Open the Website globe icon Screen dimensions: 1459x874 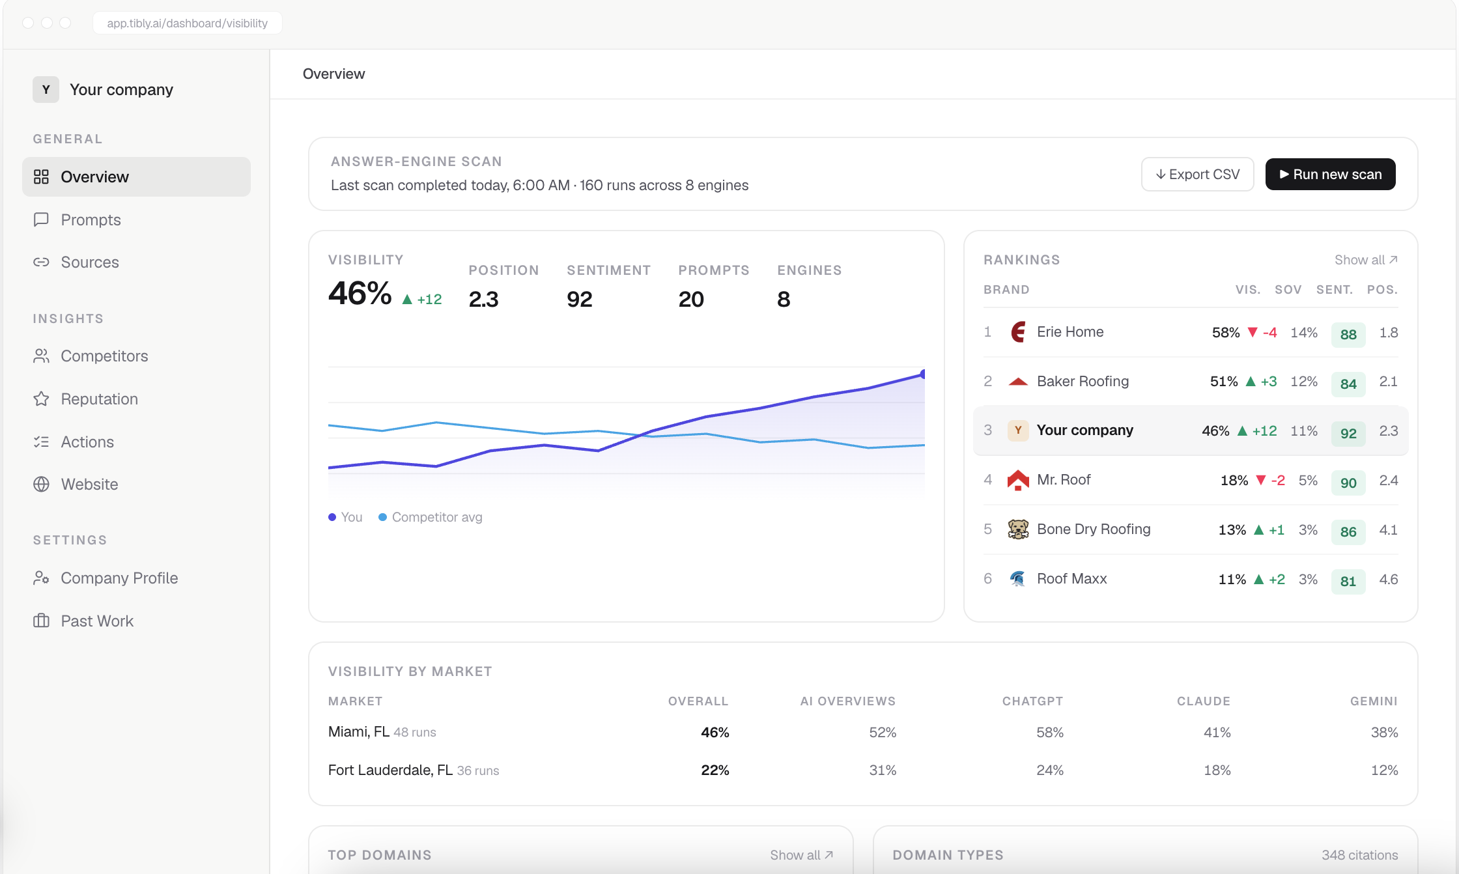41,484
